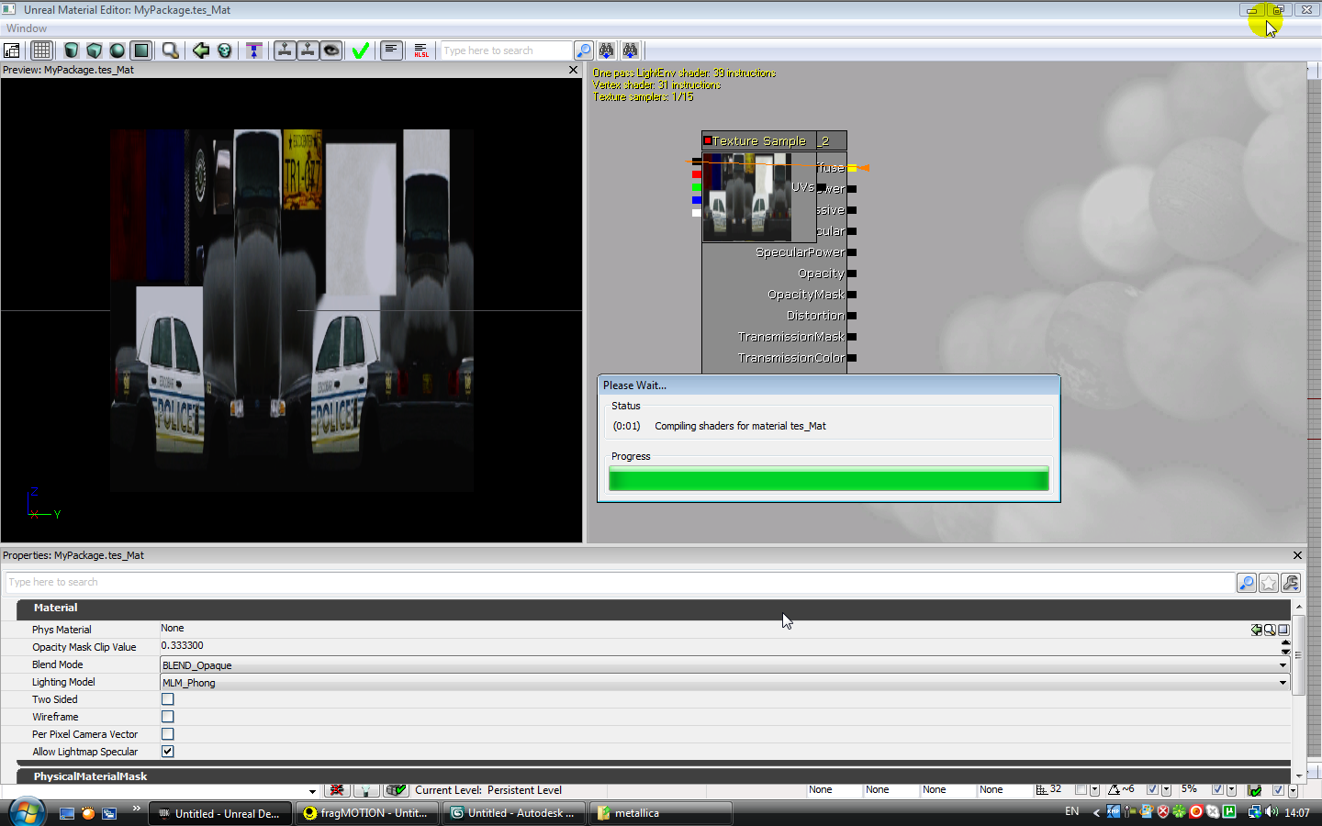Close the Properties panel

1297,555
